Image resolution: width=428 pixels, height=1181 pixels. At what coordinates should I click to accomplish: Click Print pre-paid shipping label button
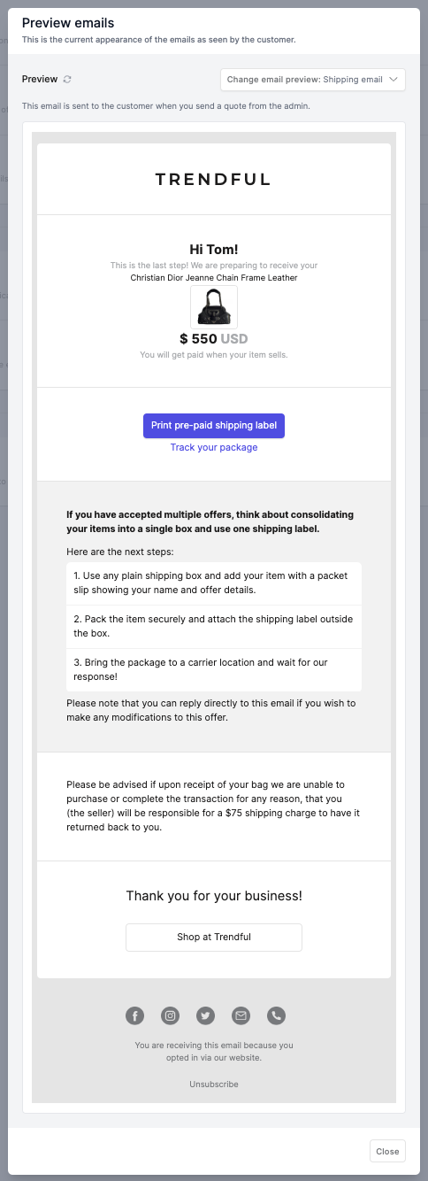click(x=214, y=426)
